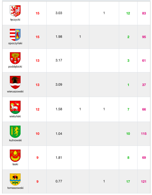Open the łęczycki county link
The height and width of the screenshot is (195, 152).
tap(15, 20)
